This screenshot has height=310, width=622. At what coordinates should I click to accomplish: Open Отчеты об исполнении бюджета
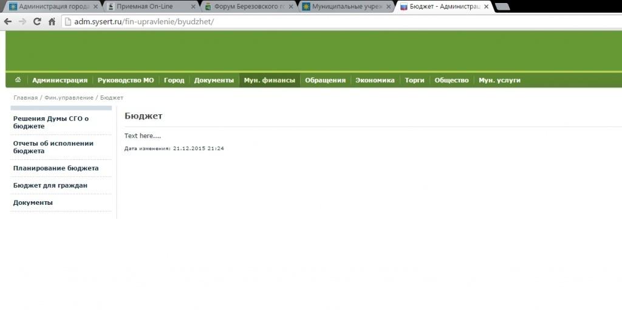point(53,147)
